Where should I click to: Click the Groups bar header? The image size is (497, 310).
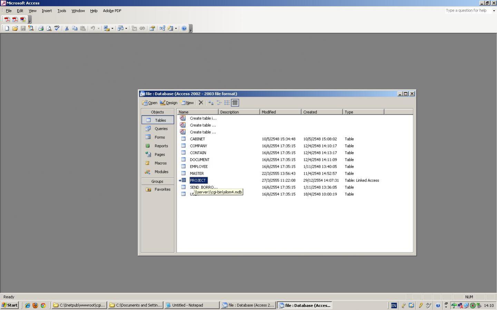pos(157,182)
